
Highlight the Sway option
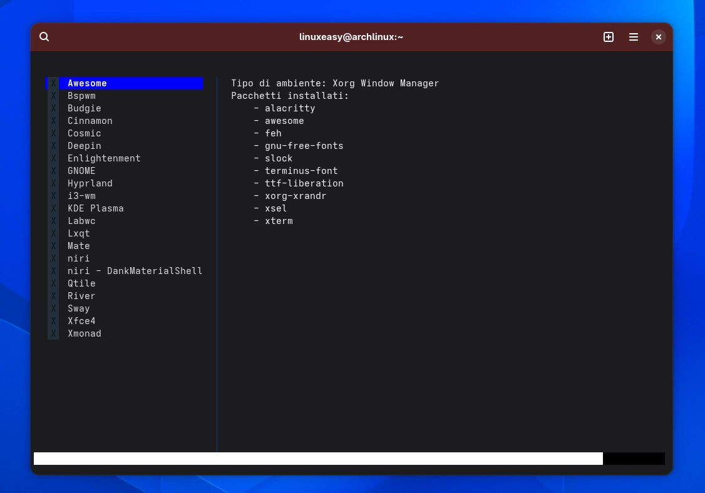point(79,308)
